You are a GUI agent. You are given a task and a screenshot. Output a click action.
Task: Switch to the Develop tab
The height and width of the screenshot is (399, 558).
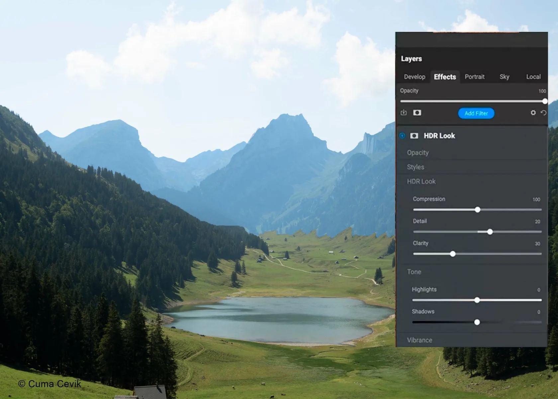click(x=415, y=77)
